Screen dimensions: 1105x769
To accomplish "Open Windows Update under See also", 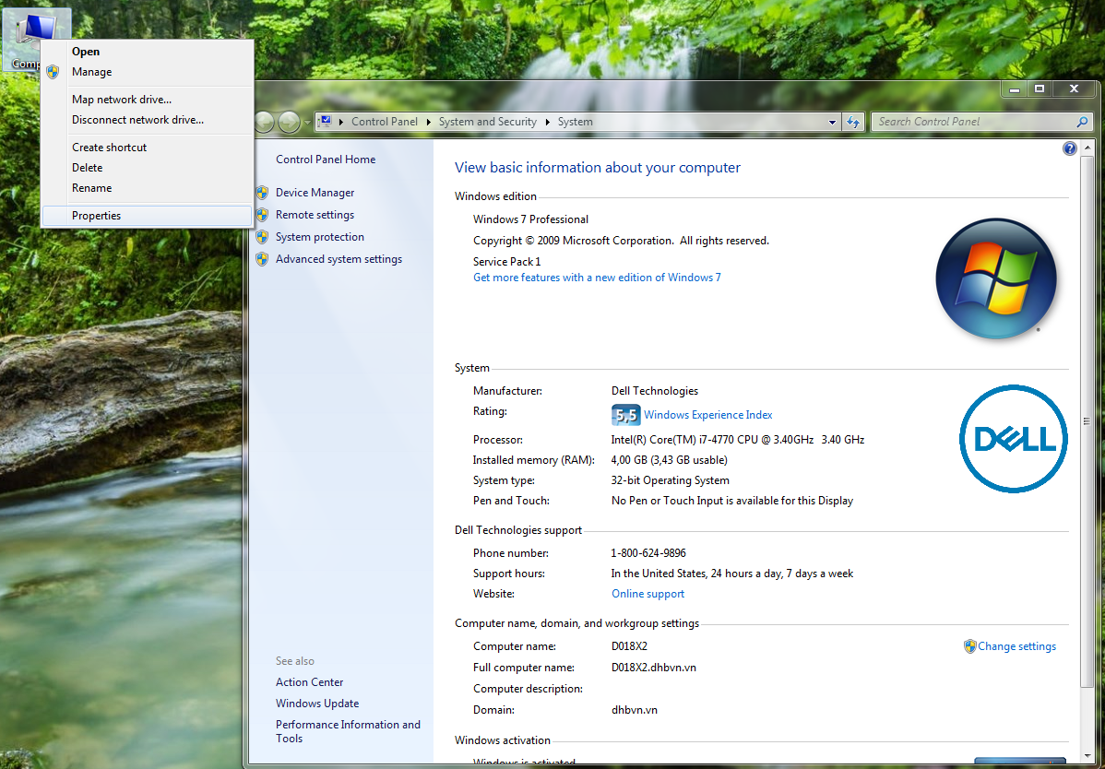I will (317, 704).
